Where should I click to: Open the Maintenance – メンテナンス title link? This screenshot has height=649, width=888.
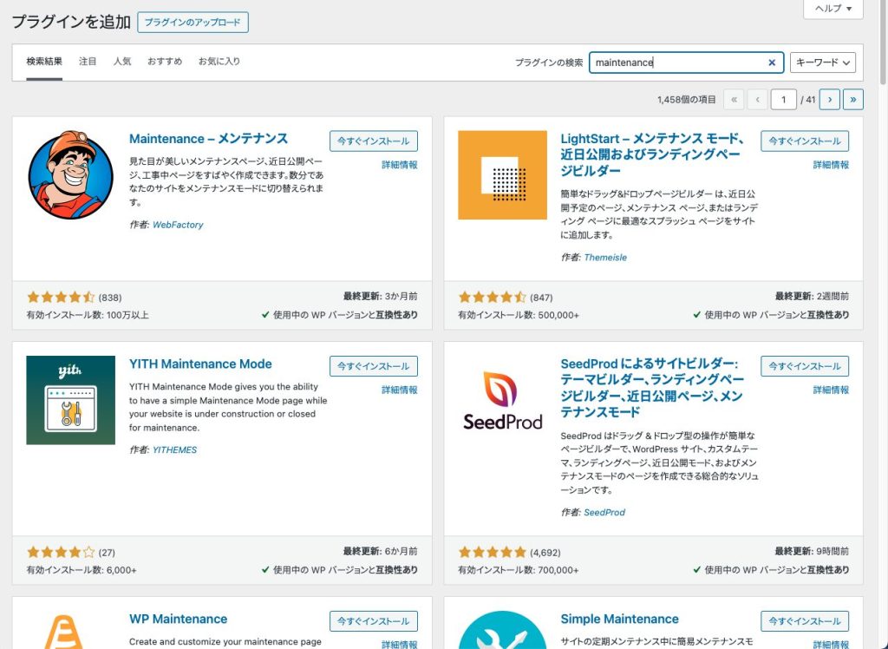pyautogui.click(x=208, y=139)
